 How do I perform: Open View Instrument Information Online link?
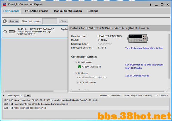pos(144,48)
